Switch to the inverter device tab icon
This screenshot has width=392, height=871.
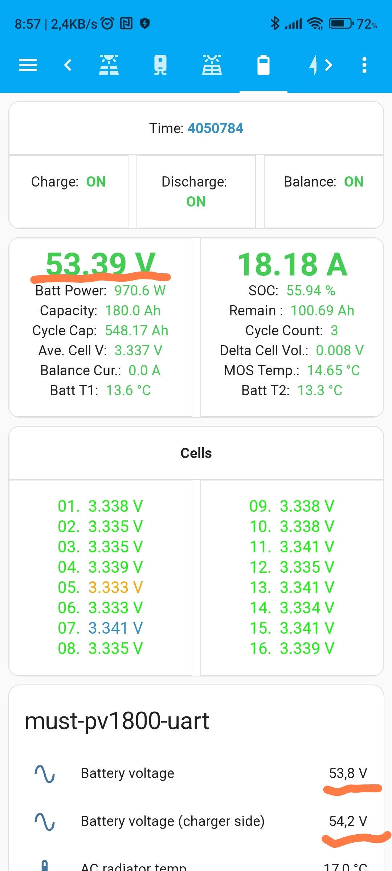pyautogui.click(x=160, y=65)
